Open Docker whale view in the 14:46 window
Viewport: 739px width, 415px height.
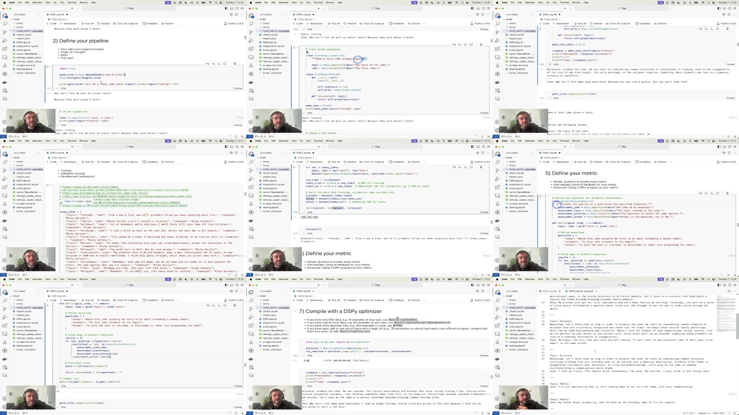click(251, 82)
